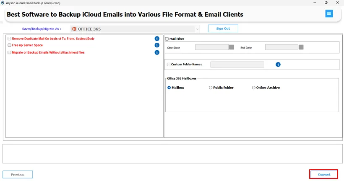Viewport: 344px width, 181px height.
Task: Click the Office 365 logo in dropdown
Action: click(74, 29)
